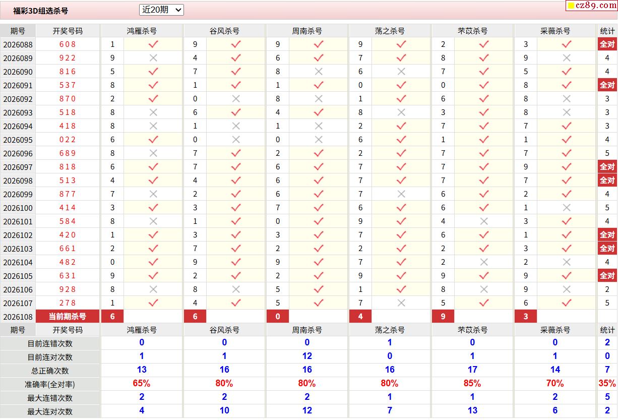This screenshot has width=618, height=420.
Task: Click 周南杀号 check mark in row 2026107
Action: click(319, 303)
